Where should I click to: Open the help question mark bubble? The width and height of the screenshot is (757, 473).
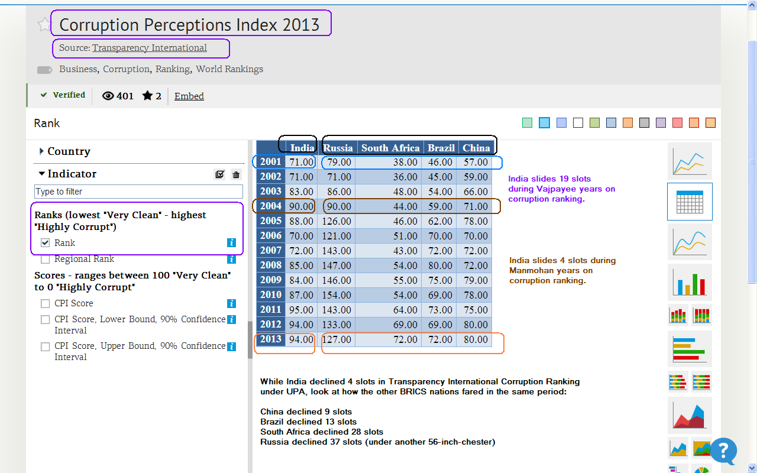pyautogui.click(x=723, y=451)
